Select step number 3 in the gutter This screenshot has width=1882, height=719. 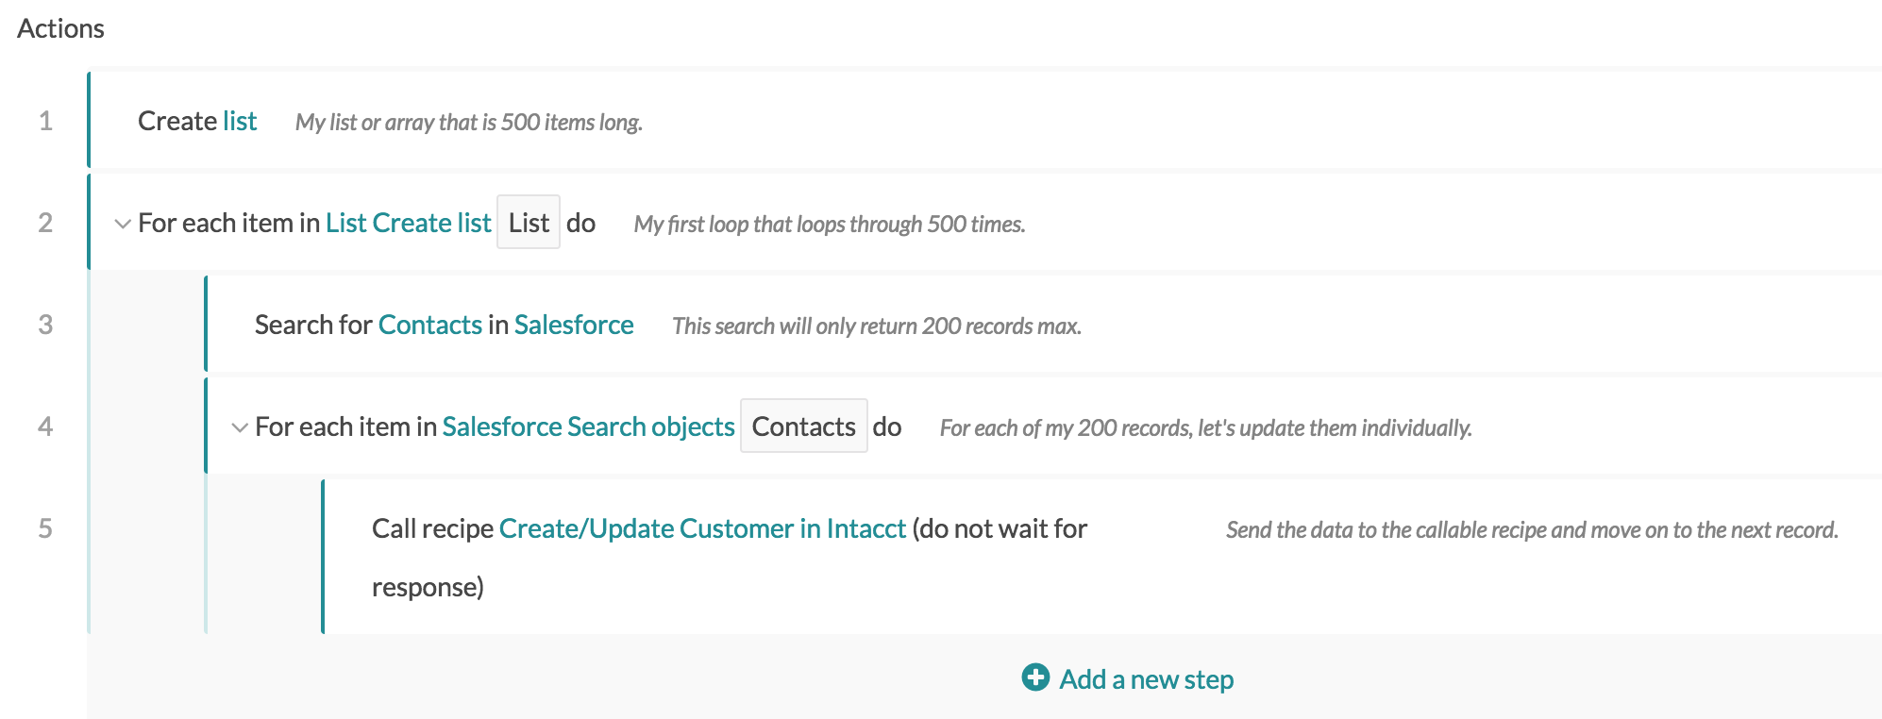(x=45, y=325)
